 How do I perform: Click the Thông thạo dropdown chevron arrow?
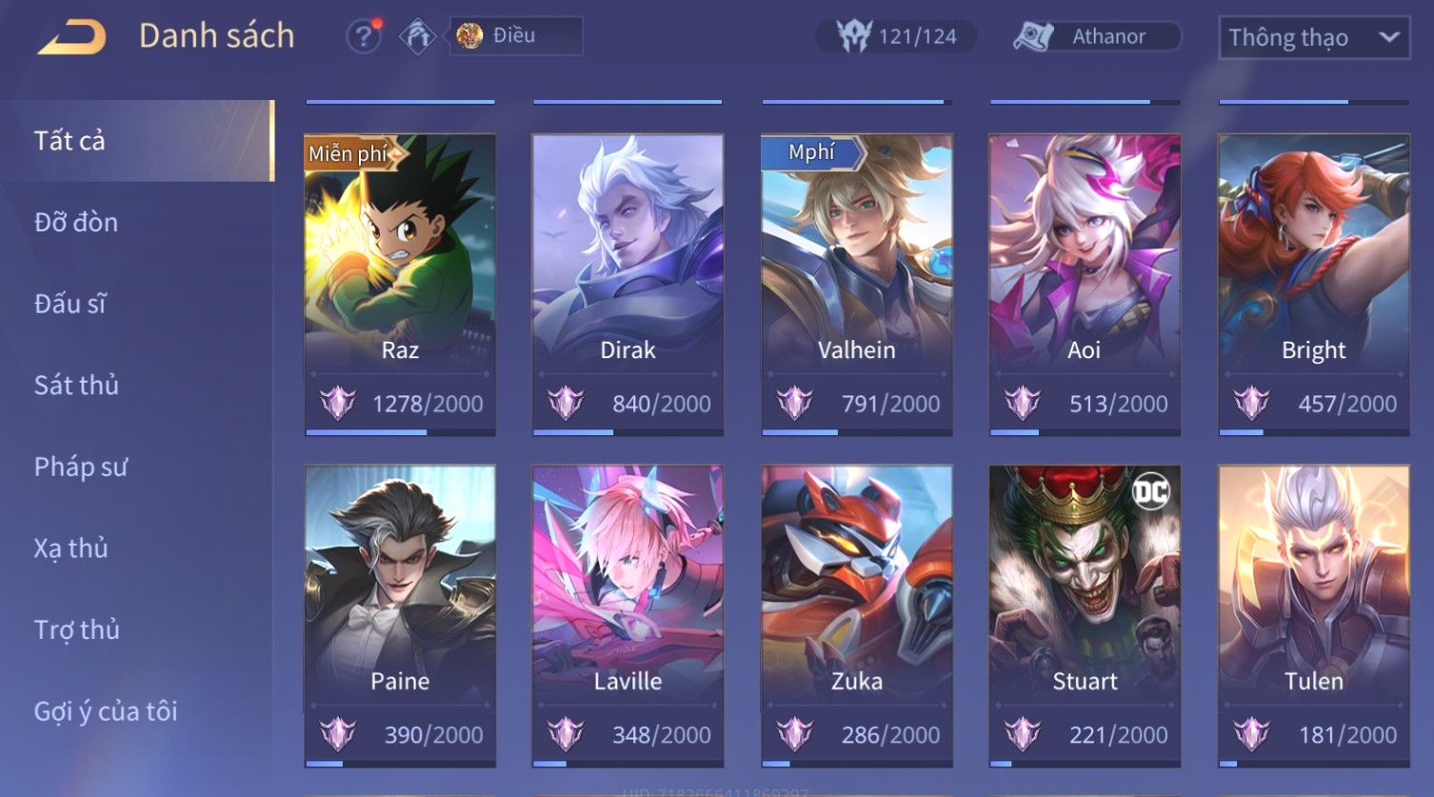pyautogui.click(x=1389, y=37)
